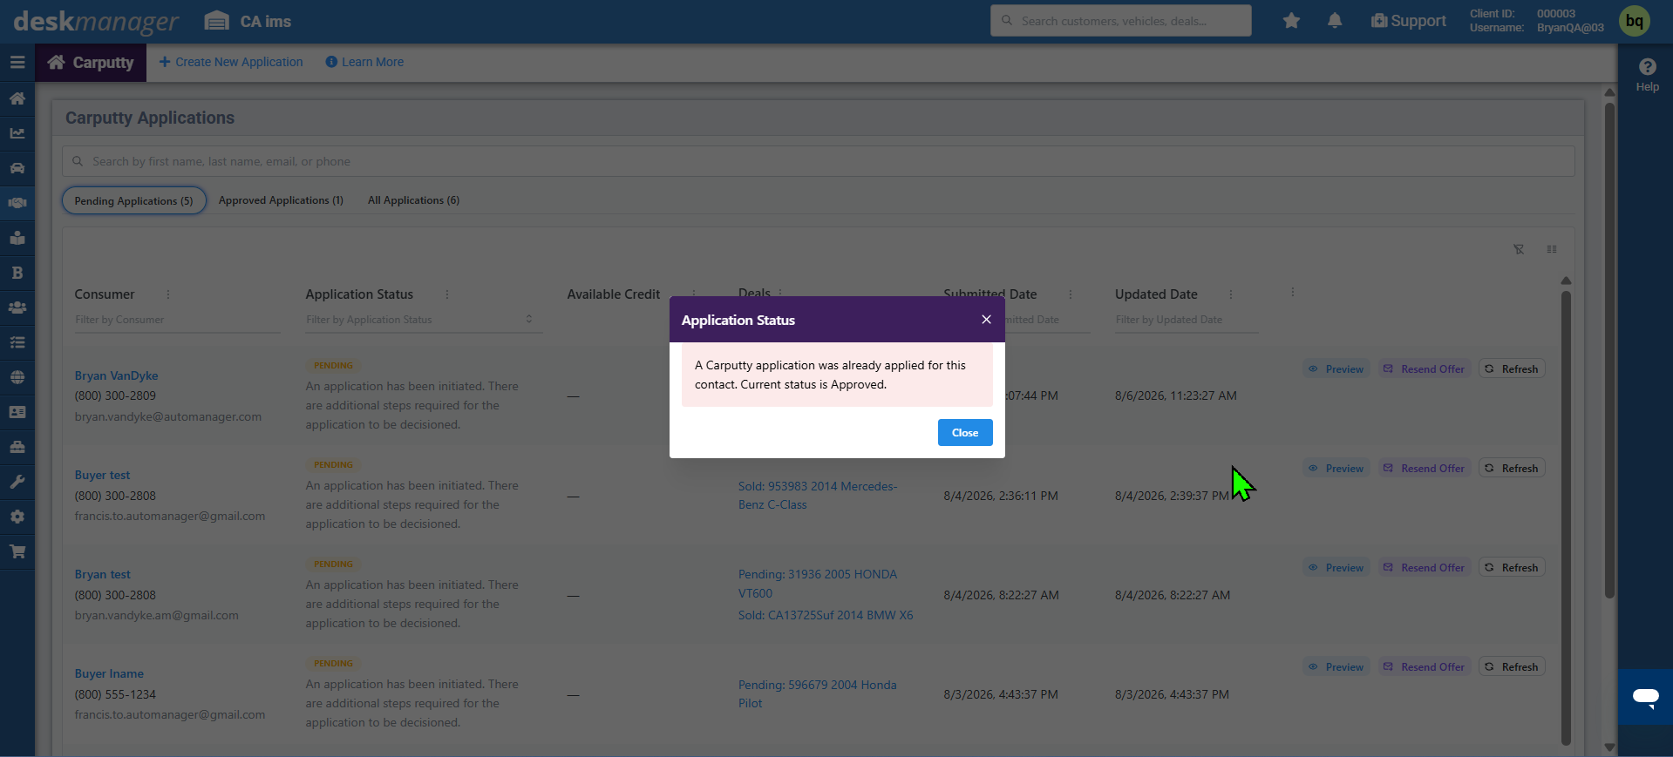
Task: Resend Offer for Buyer lname
Action: [1425, 667]
